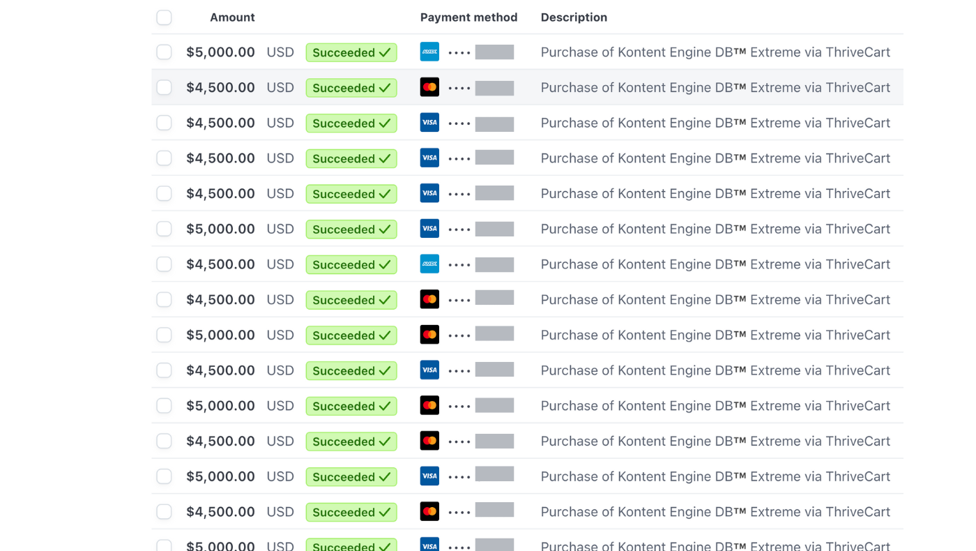This screenshot has width=976, height=551.
Task: Click the Amount column header
Action: (232, 17)
